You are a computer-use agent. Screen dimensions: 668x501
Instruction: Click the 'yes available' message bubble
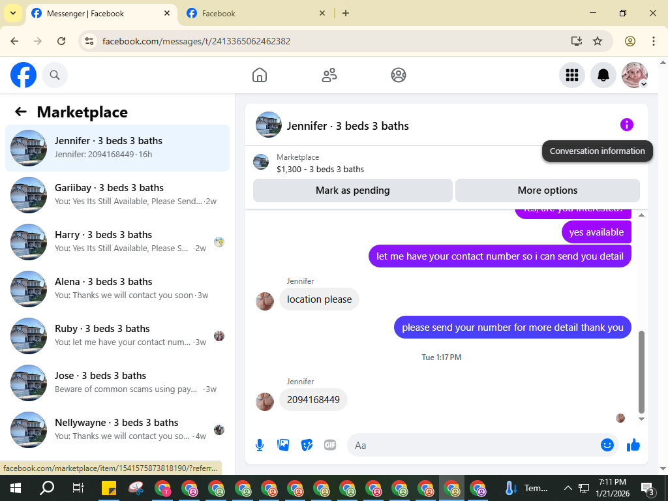coord(596,232)
